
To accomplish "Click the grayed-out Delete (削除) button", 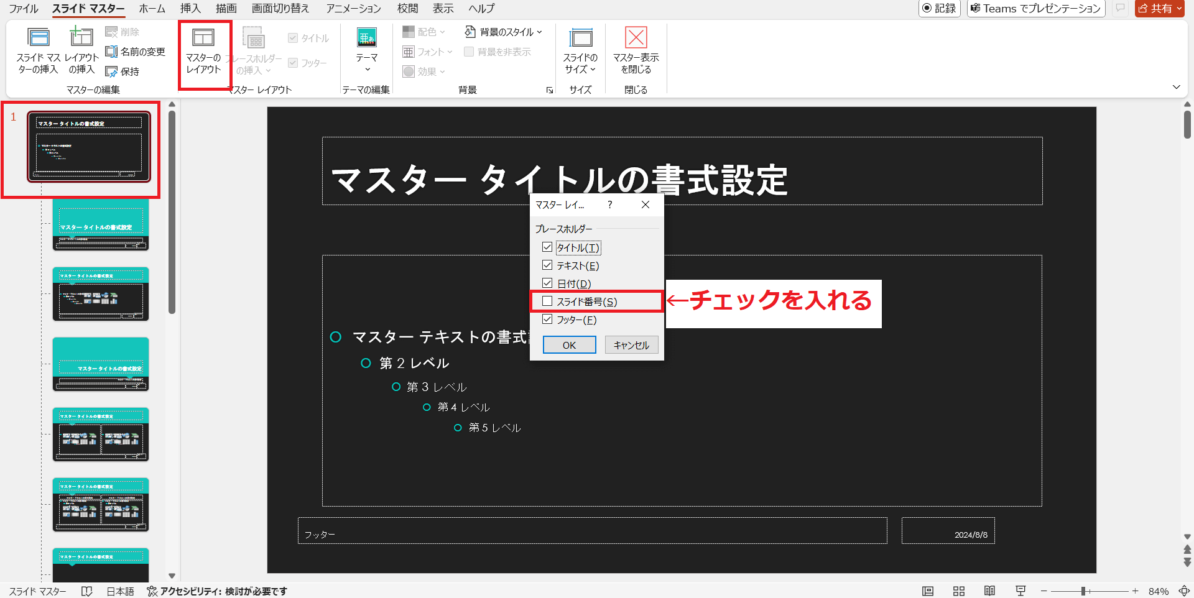I will pos(122,32).
